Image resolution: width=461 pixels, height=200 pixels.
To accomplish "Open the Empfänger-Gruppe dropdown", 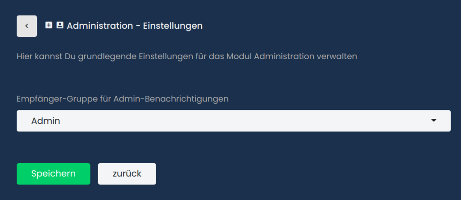I will pos(233,121).
